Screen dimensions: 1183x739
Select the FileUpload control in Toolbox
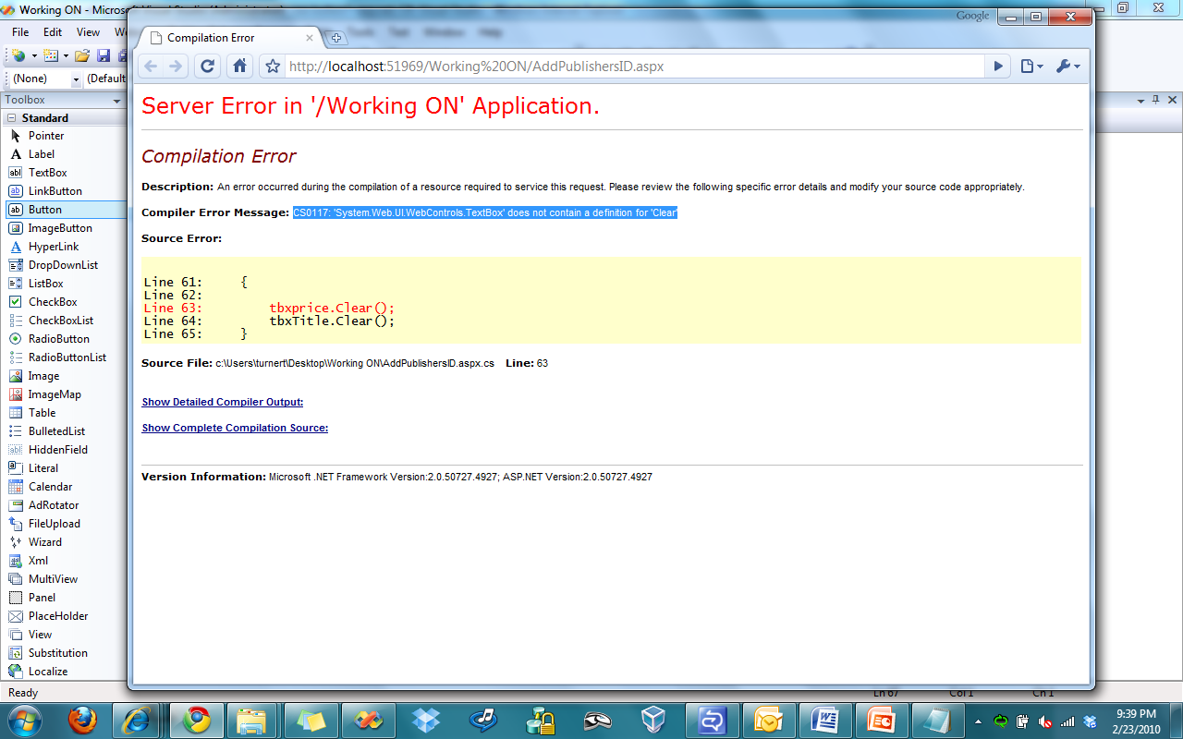tap(54, 524)
